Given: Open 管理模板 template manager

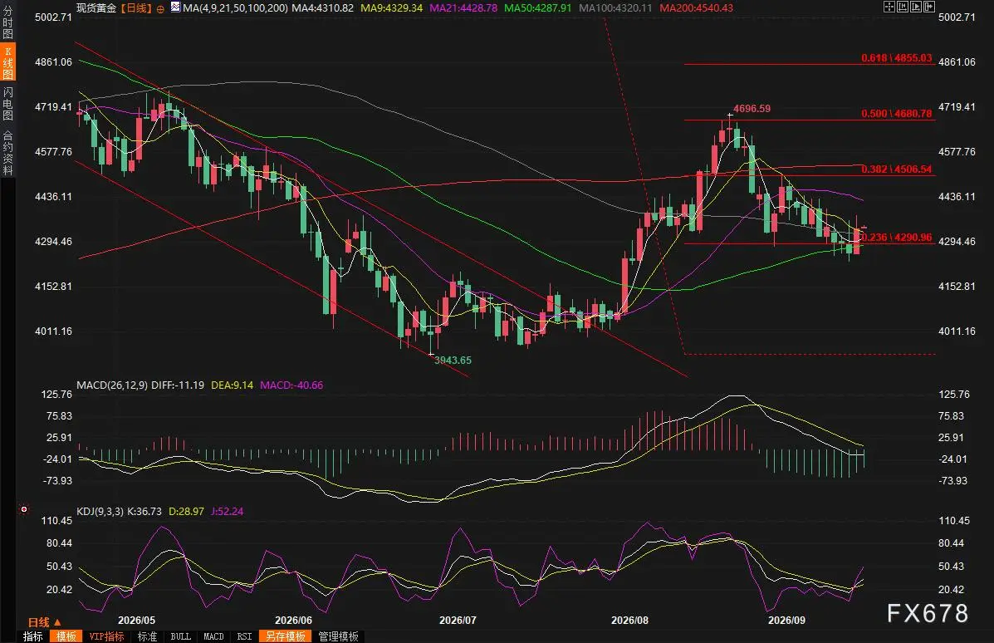Looking at the screenshot, I should click(339, 636).
